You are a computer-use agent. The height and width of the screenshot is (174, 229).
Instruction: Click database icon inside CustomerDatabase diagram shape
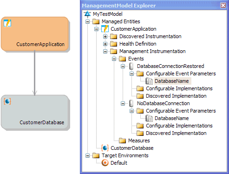7,101
